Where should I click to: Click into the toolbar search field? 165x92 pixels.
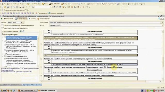point(43,7)
